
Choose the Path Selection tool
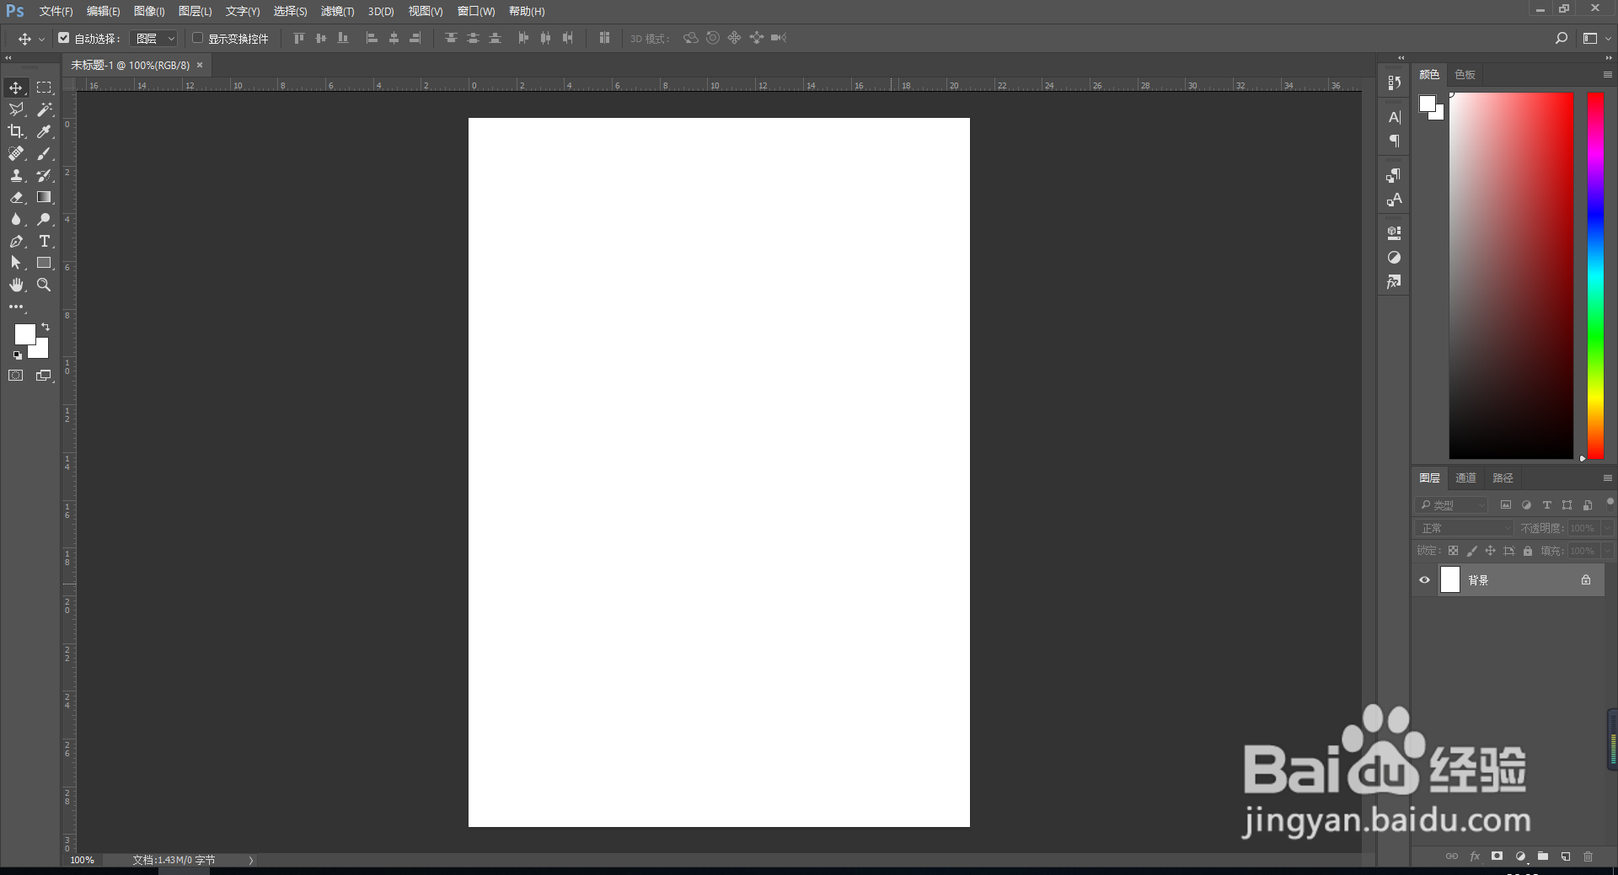click(x=16, y=263)
